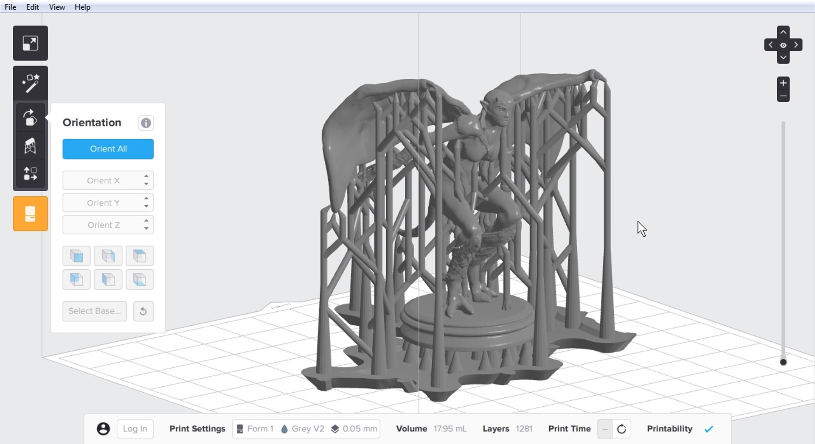
Task: Click the Printability checkmark icon
Action: (708, 429)
